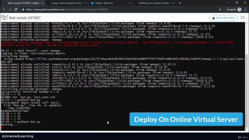
Task: Click the scrollbar up arrow
Action: 246,24
